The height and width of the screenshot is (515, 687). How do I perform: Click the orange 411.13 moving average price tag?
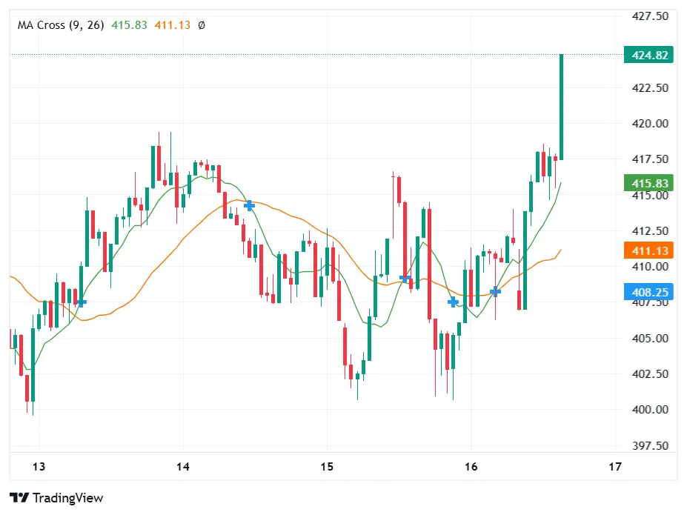648,251
